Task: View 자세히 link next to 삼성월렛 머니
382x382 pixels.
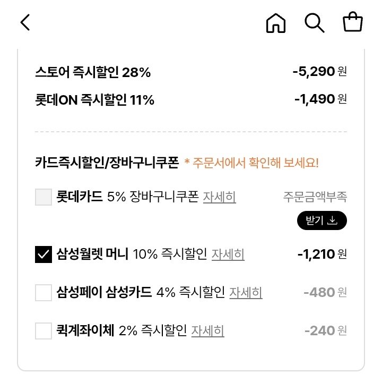Action: coord(228,254)
